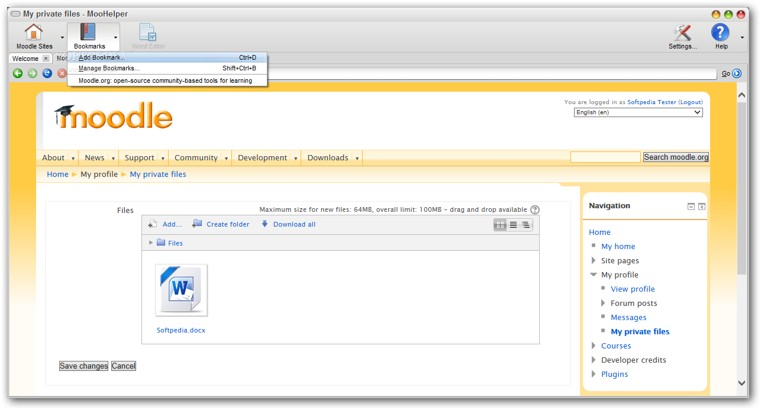The height and width of the screenshot is (410, 761).
Task: Open the Word Editor tool
Action: coord(148,37)
